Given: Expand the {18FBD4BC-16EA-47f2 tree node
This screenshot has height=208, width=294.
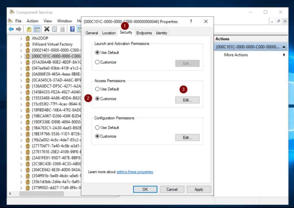Looking at the screenshot, I should coord(21,110).
